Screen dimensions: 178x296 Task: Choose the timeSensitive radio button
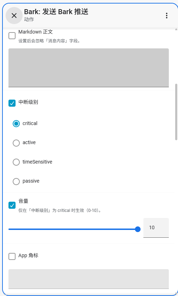point(16,162)
